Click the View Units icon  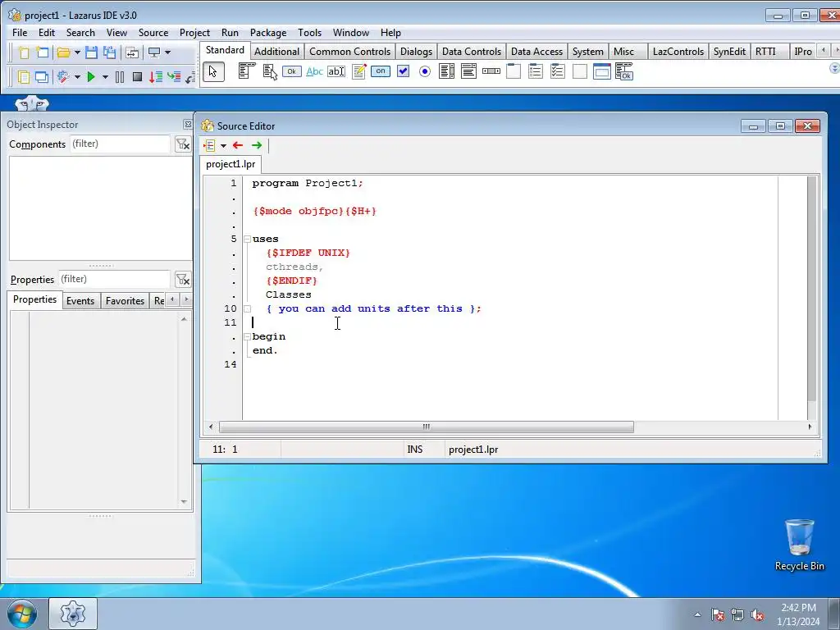click(24, 77)
